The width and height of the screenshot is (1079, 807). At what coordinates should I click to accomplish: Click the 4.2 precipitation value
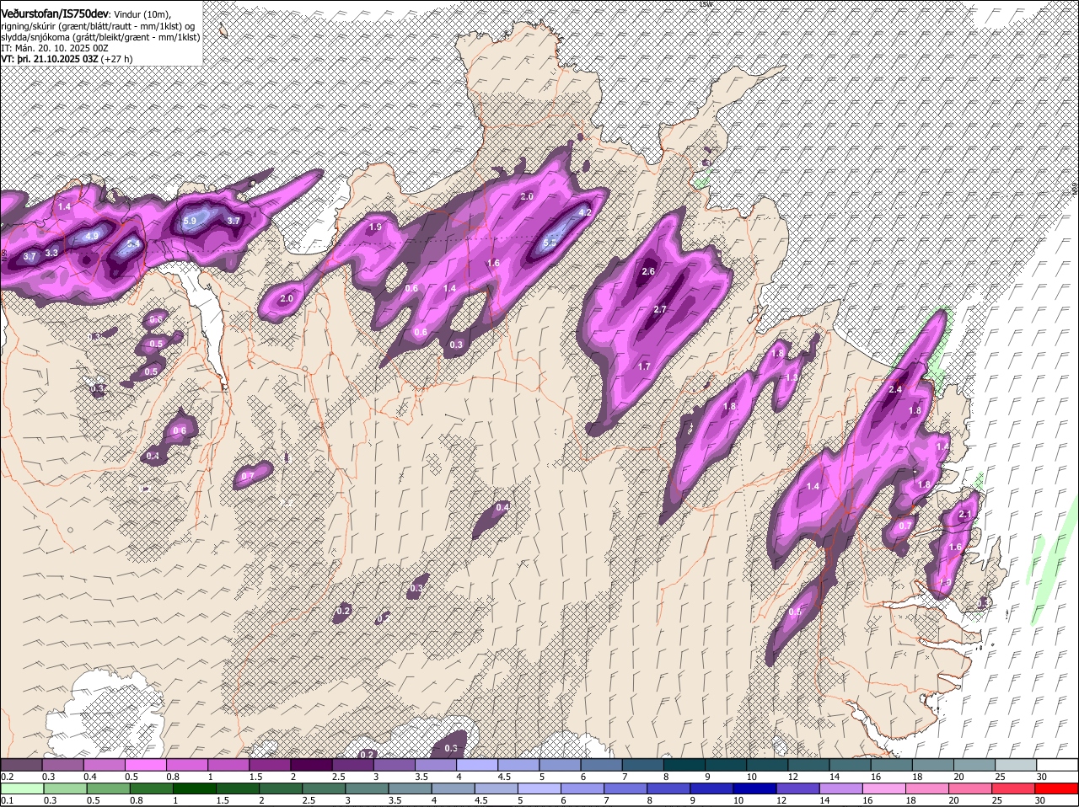pos(584,212)
